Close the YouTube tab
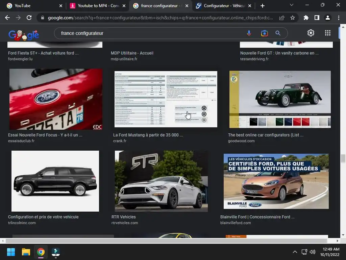Viewport: 346px width, 260px height. pos(61,6)
